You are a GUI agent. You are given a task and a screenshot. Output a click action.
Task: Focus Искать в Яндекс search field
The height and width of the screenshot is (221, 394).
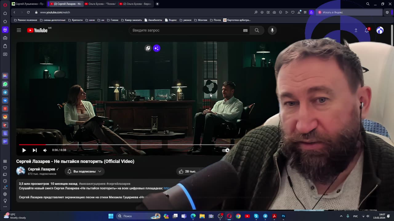[x=349, y=12]
